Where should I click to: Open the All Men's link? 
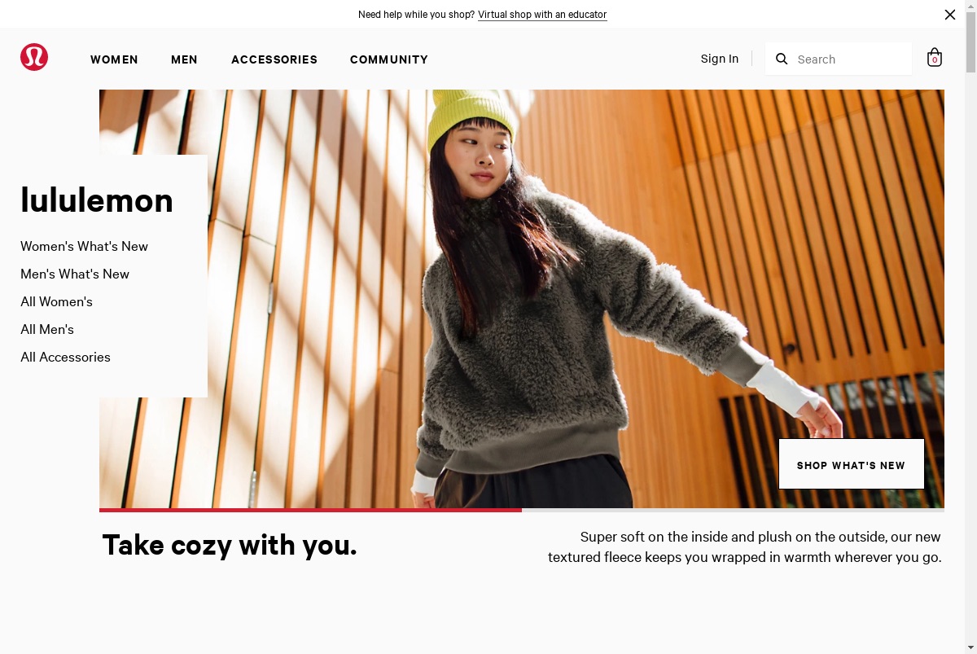(47, 329)
